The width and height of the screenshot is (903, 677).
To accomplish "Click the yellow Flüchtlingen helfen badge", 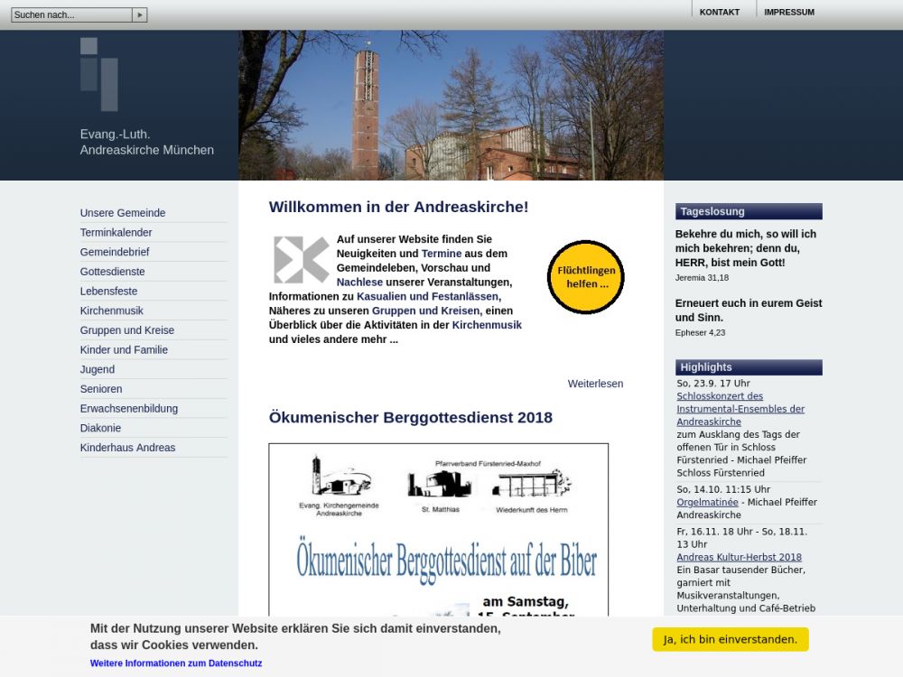I will tap(586, 277).
